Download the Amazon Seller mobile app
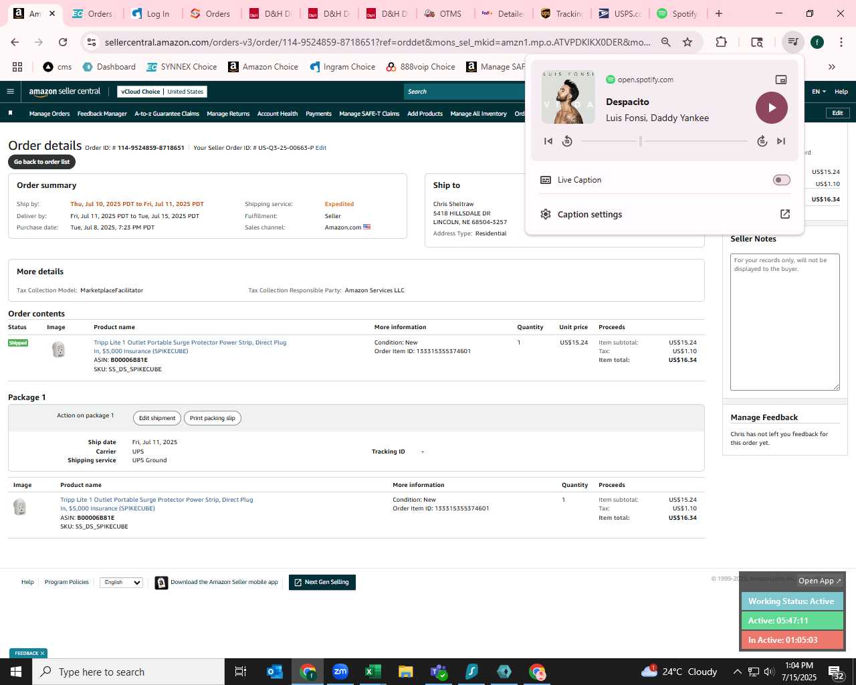 (217, 583)
